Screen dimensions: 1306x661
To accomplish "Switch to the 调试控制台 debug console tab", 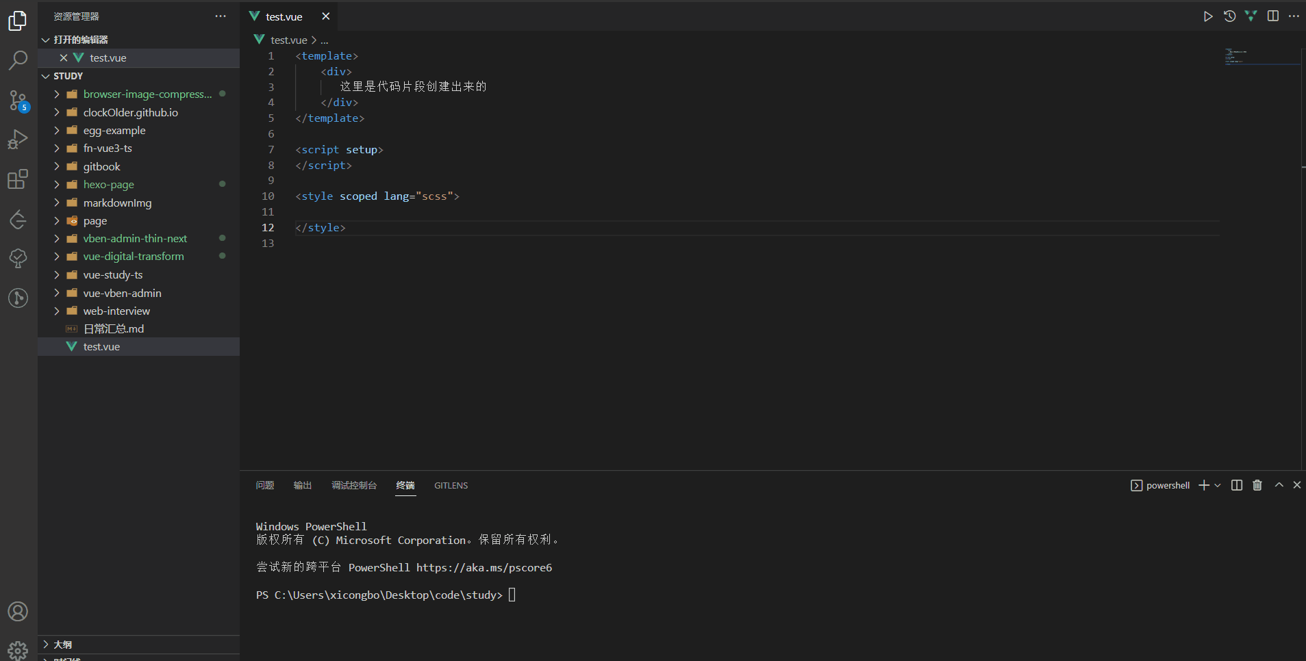I will click(354, 485).
